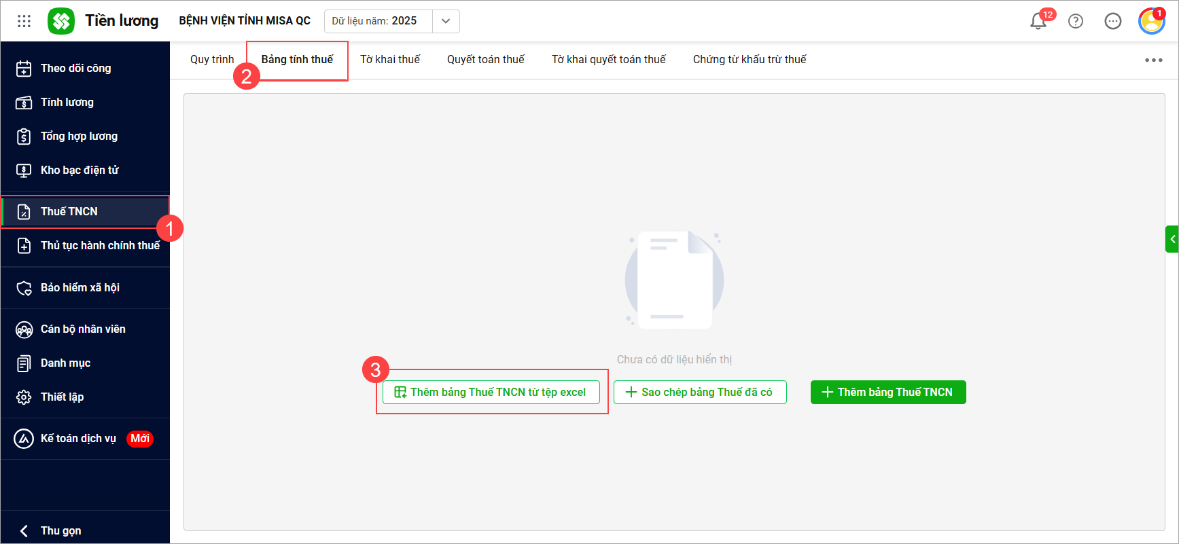Switch to the Quyết toán thuế tab

(x=486, y=60)
